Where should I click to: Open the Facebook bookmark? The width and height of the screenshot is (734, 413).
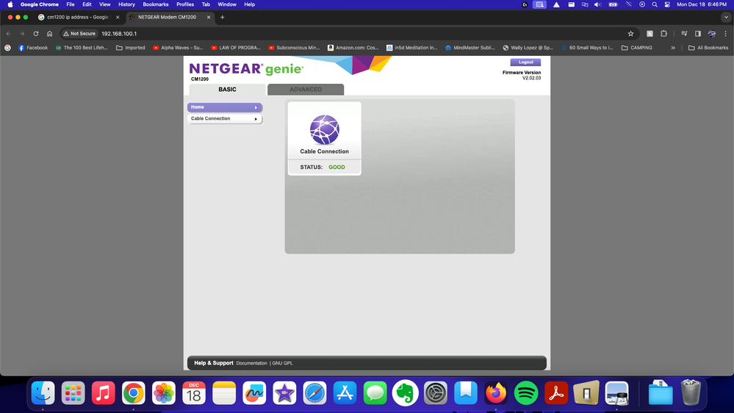[33, 48]
